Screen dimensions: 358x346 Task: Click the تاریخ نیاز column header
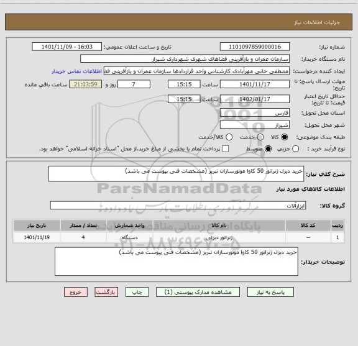click(x=37, y=225)
